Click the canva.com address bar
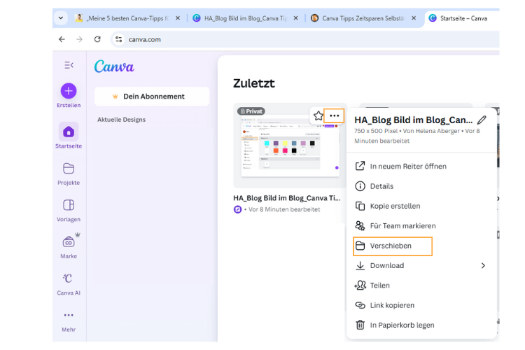This screenshot has width=525, height=350. 304,39
